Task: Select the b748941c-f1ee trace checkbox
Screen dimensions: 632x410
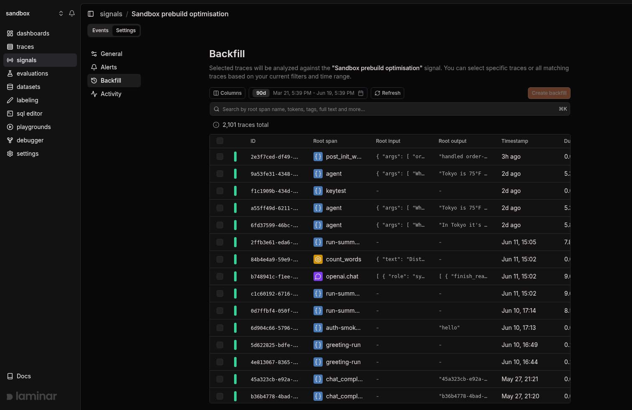Action: pyautogui.click(x=220, y=276)
